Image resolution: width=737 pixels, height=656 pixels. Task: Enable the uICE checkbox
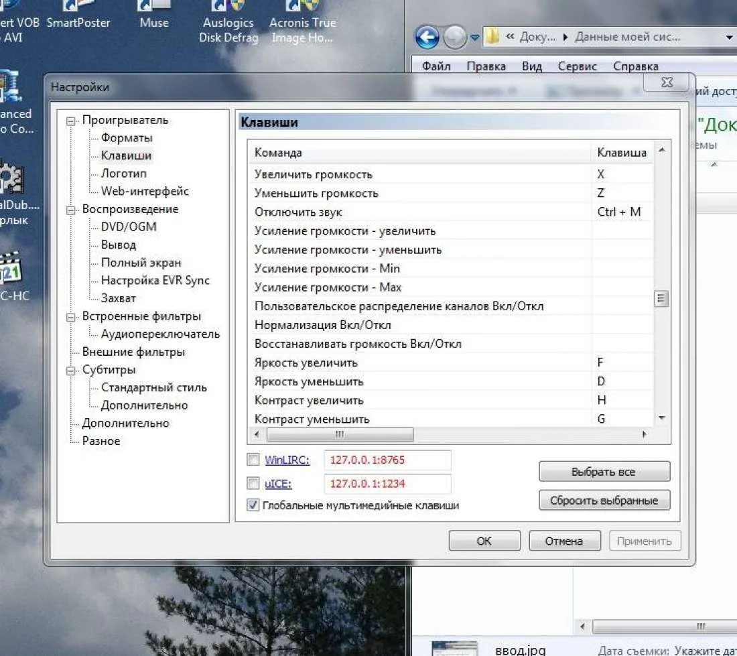pos(253,483)
